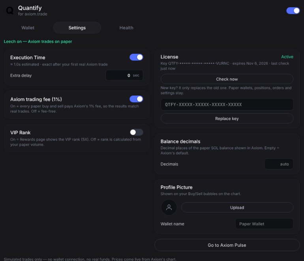Focus the Extra delay seconds field

(x=124, y=75)
